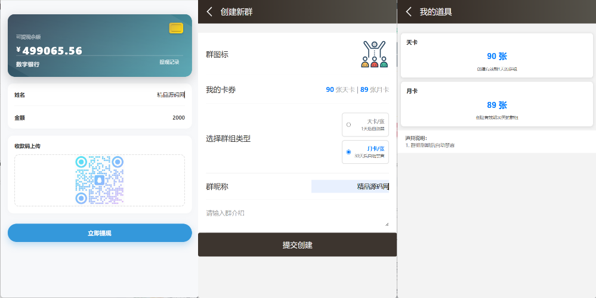Click the uploaded QR code image

[x=99, y=180]
